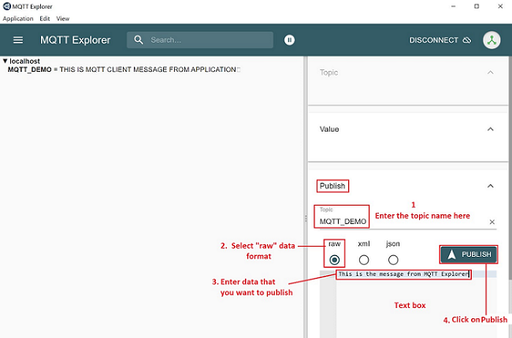Click the MQTT Explorer app logo in title bar
Image resolution: width=512 pixels, height=338 pixels.
(x=6, y=6)
